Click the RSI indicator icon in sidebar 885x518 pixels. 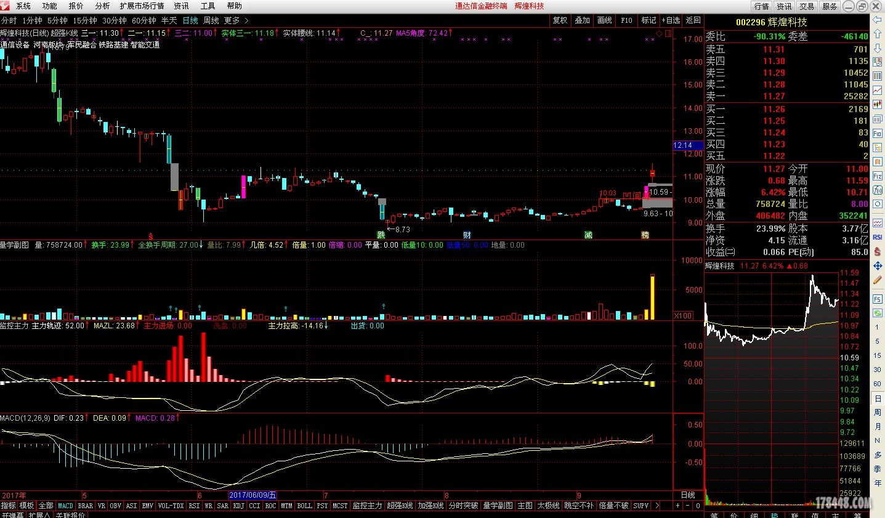pyautogui.click(x=878, y=237)
